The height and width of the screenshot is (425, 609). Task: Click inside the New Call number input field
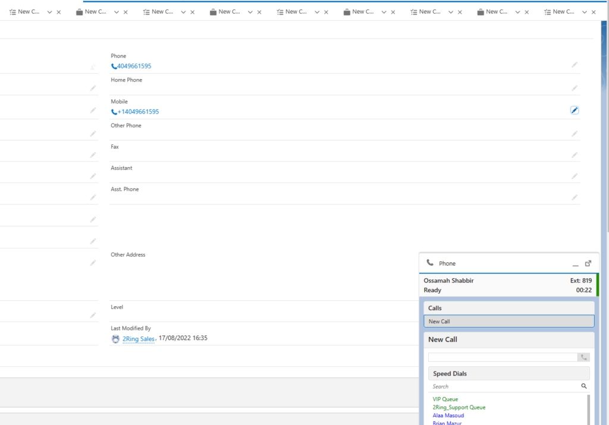tap(503, 357)
